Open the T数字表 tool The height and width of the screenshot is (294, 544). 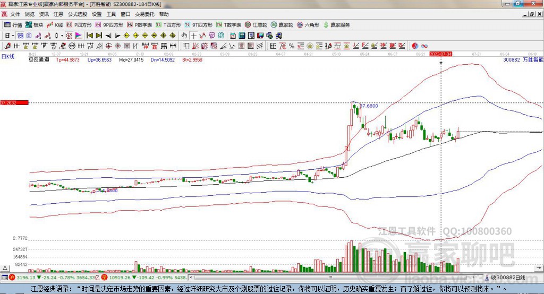click(x=228, y=25)
